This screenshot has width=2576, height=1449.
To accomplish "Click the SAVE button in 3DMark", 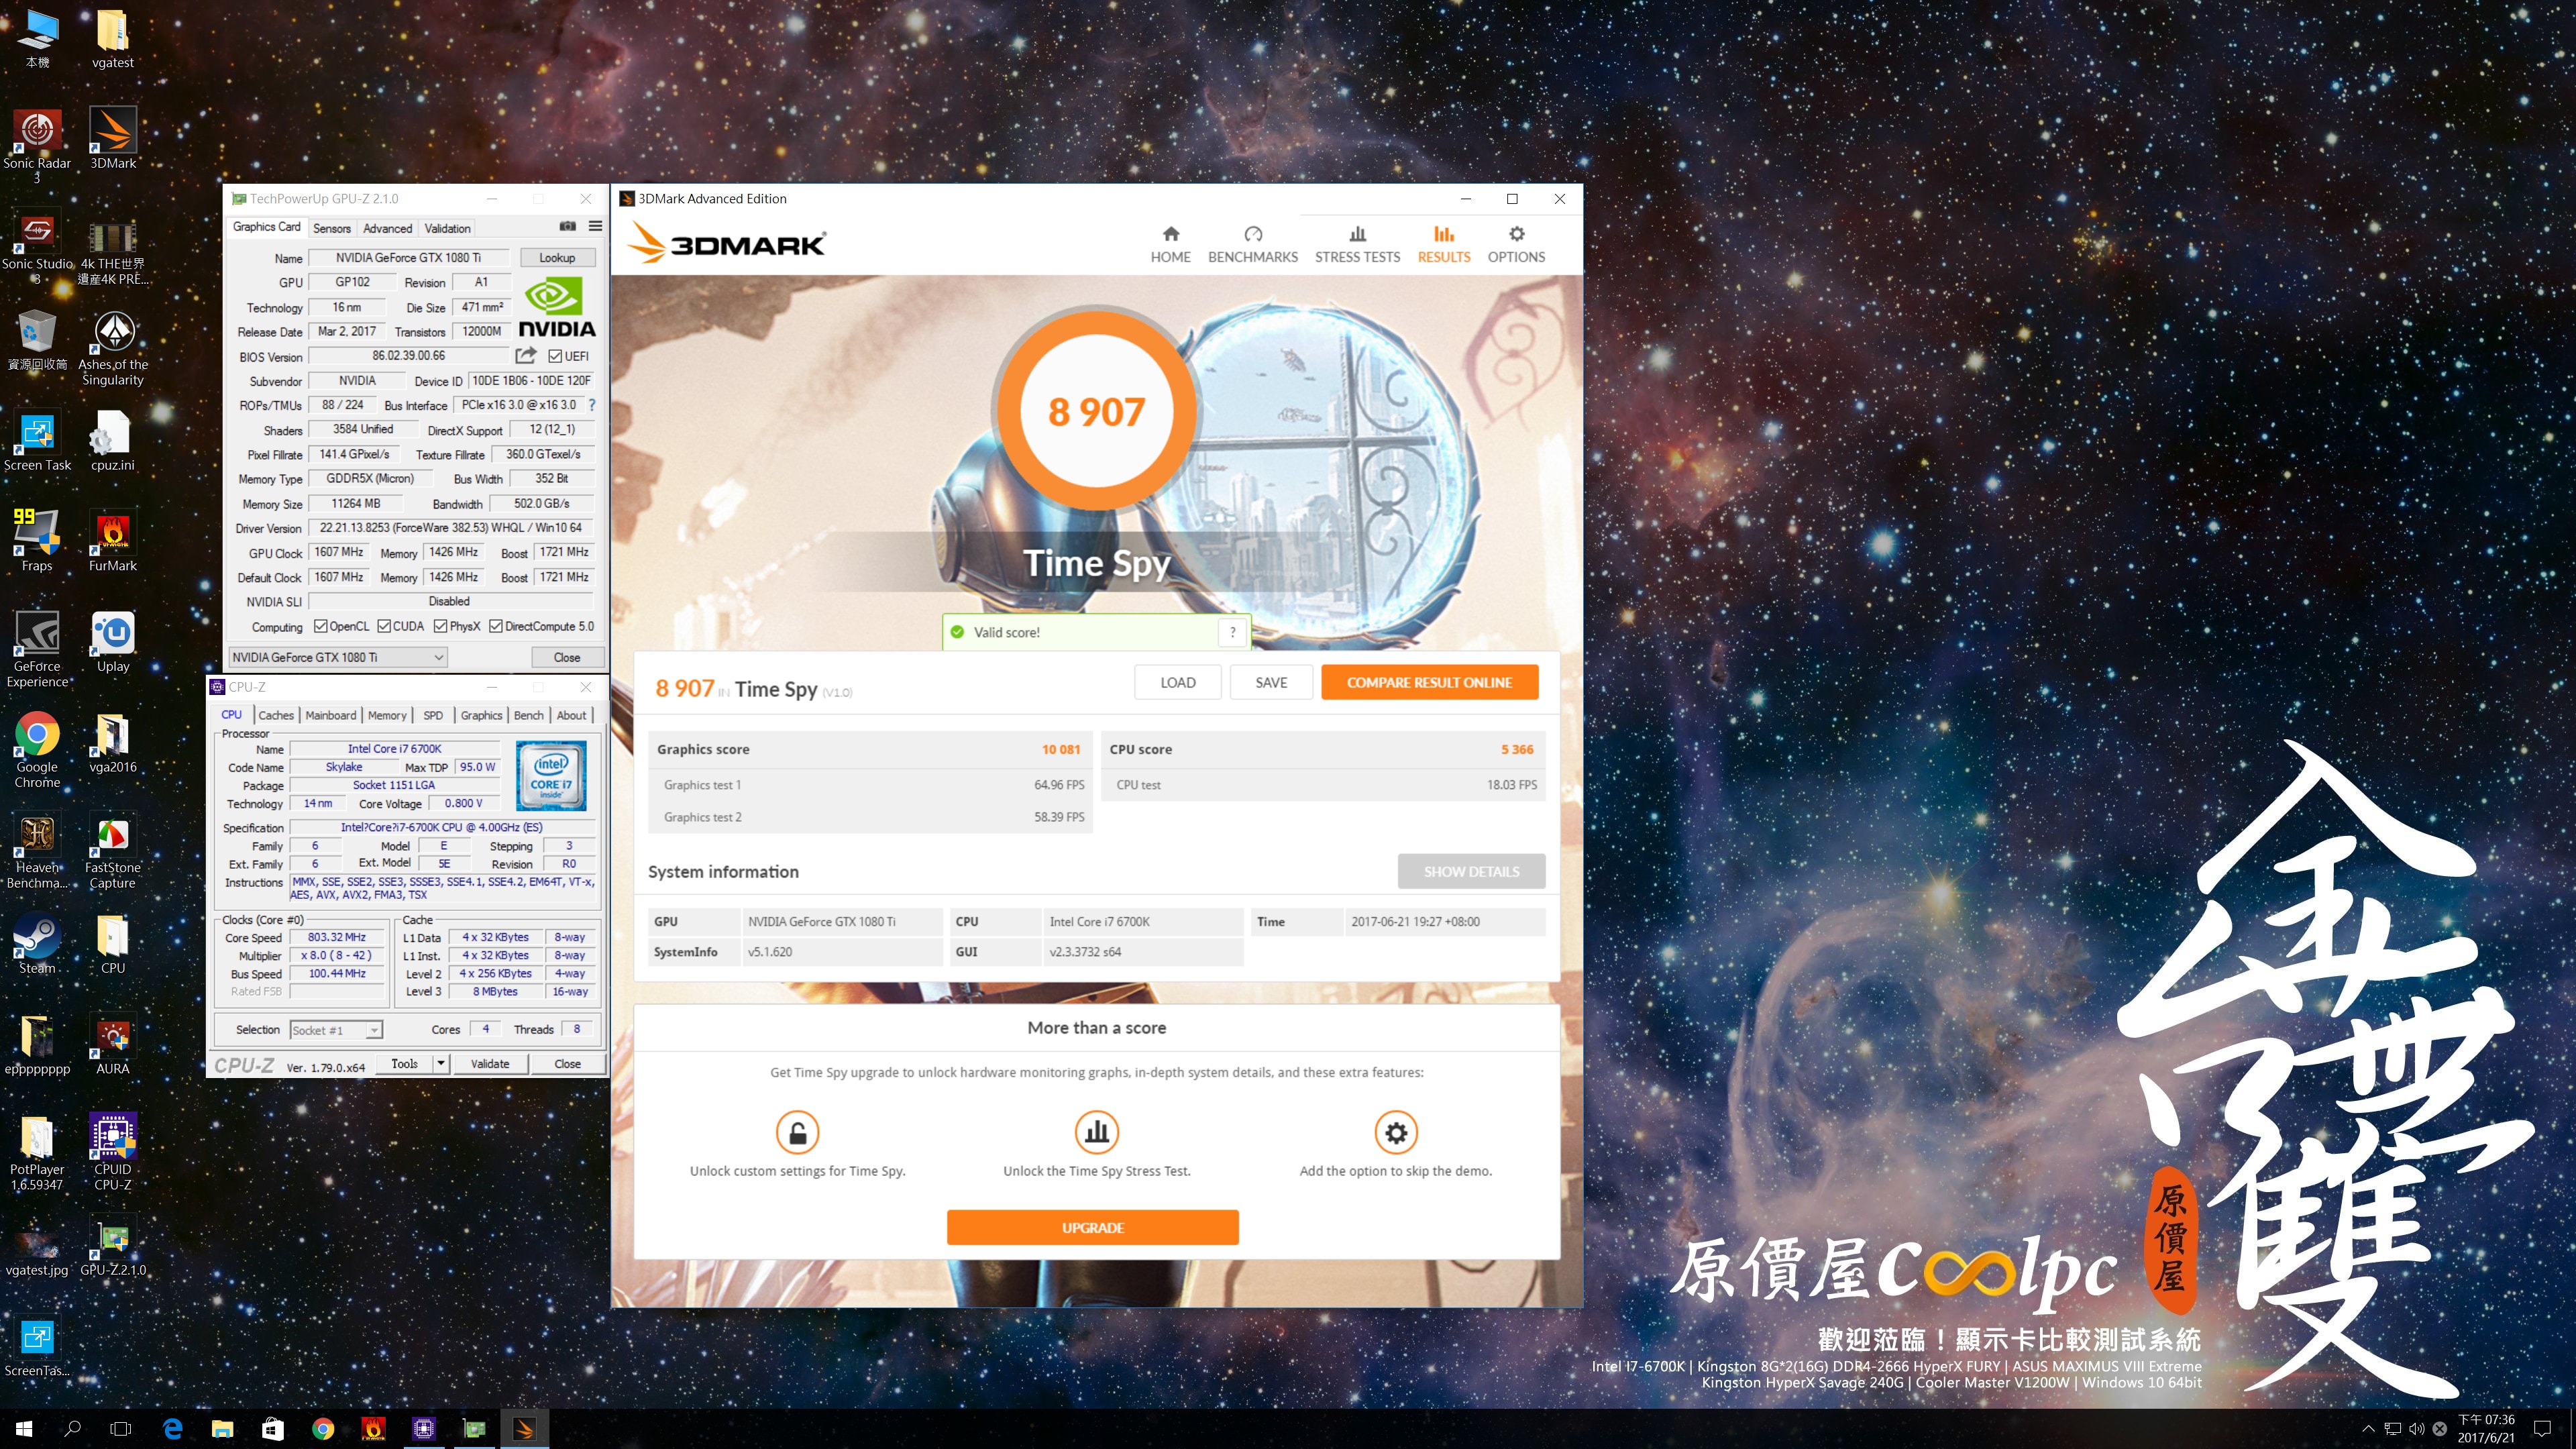I will pyautogui.click(x=1271, y=682).
